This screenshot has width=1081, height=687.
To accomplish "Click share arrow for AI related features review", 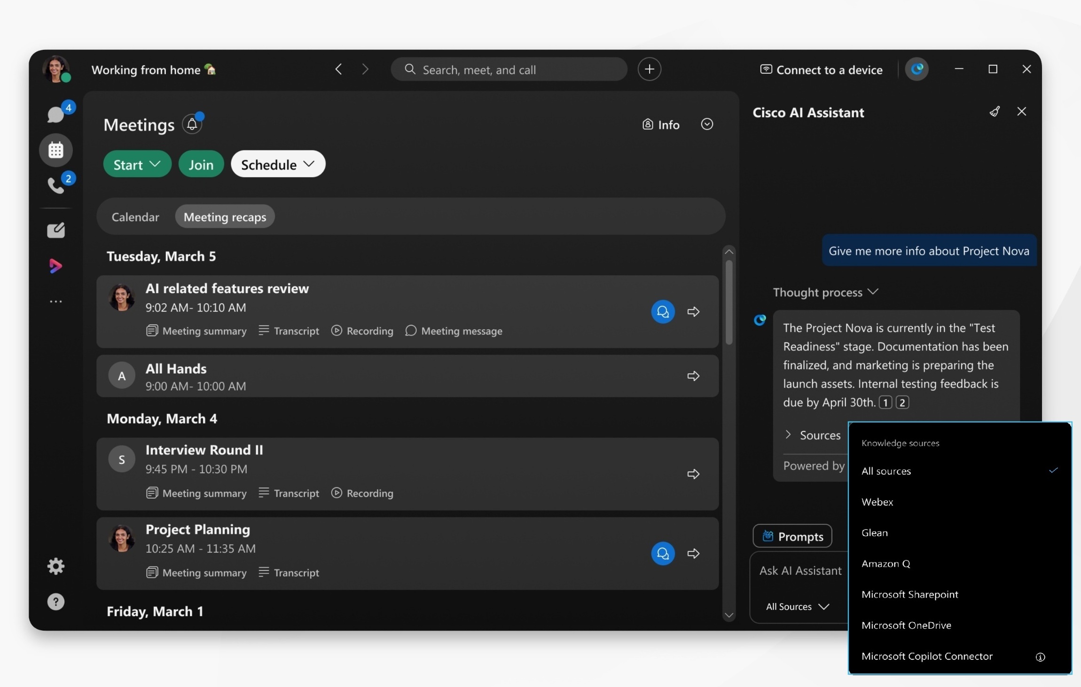I will 693,312.
